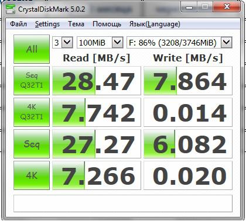Click the Seq write result 6.082
The width and height of the screenshot is (246, 221).
(188, 144)
